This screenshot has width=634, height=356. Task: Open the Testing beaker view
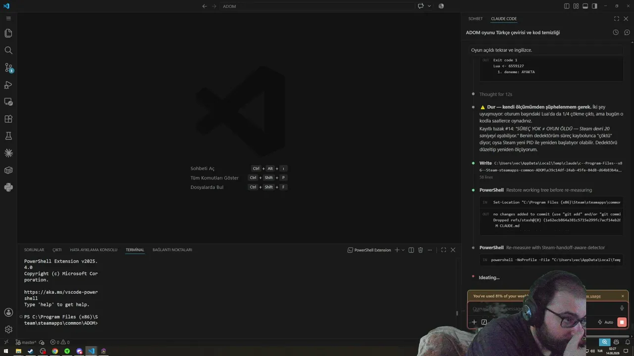click(8, 136)
